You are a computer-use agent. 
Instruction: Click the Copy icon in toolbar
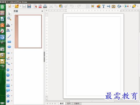click(x=56, y=6)
